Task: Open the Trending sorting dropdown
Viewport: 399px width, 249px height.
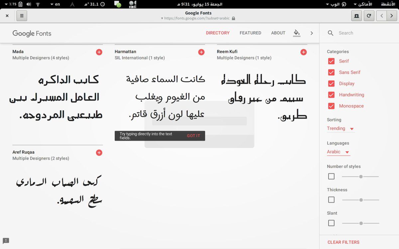Action: coord(341,128)
